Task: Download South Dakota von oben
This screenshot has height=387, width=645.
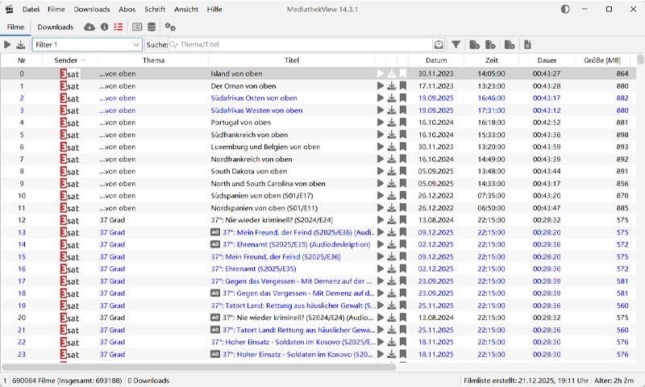Action: [392, 172]
